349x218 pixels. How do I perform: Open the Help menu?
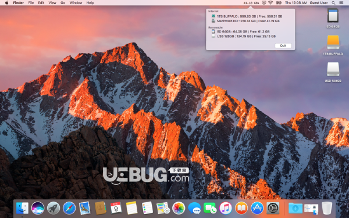(x=90, y=3)
